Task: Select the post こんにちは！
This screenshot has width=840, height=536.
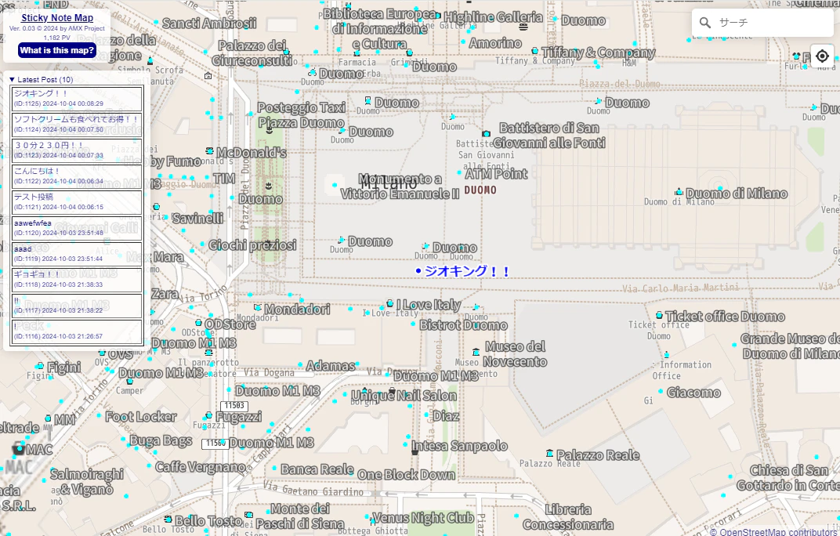Action: (77, 176)
